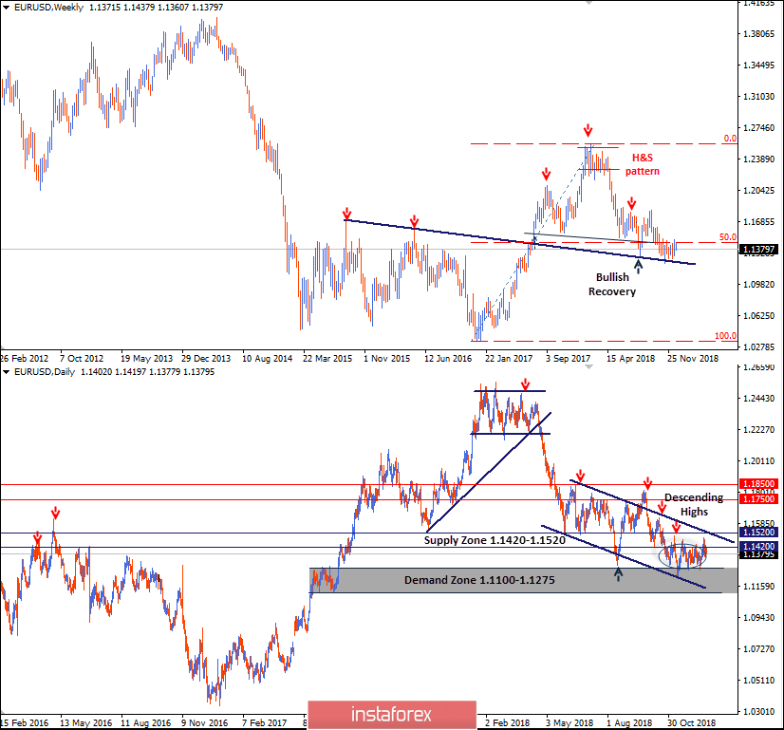
Task: Click the '22 Mar 2015' weekly date label
Action: click(x=327, y=359)
